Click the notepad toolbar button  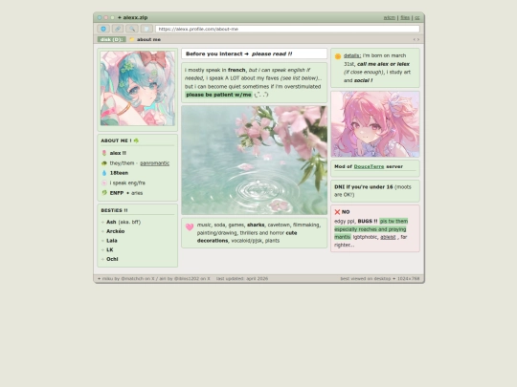tap(146, 29)
